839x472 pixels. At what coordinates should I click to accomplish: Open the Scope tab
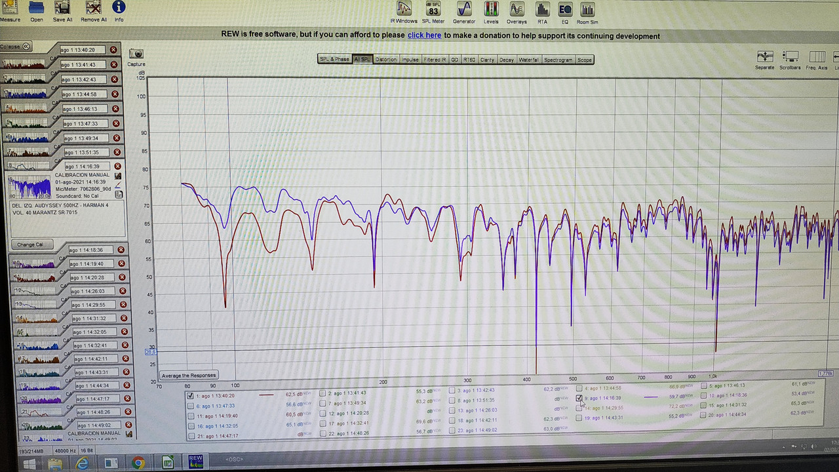coord(585,60)
